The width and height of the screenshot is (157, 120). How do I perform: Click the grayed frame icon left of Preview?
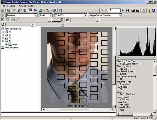pos(3,15)
